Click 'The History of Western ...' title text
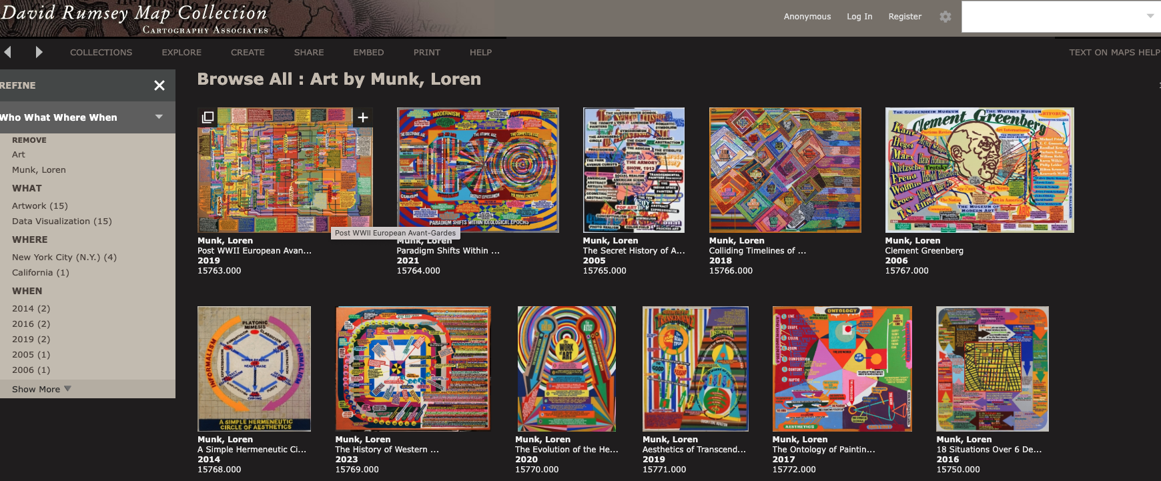 pyautogui.click(x=387, y=450)
